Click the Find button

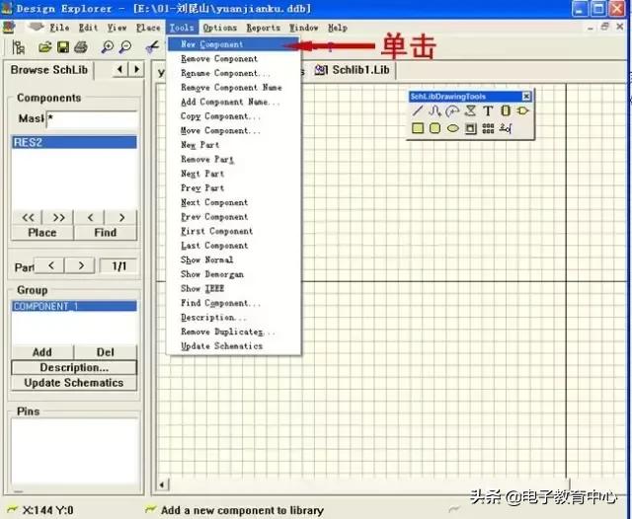[106, 233]
